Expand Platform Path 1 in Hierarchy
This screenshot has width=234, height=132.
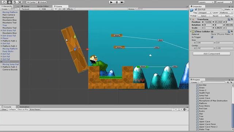(1, 41)
